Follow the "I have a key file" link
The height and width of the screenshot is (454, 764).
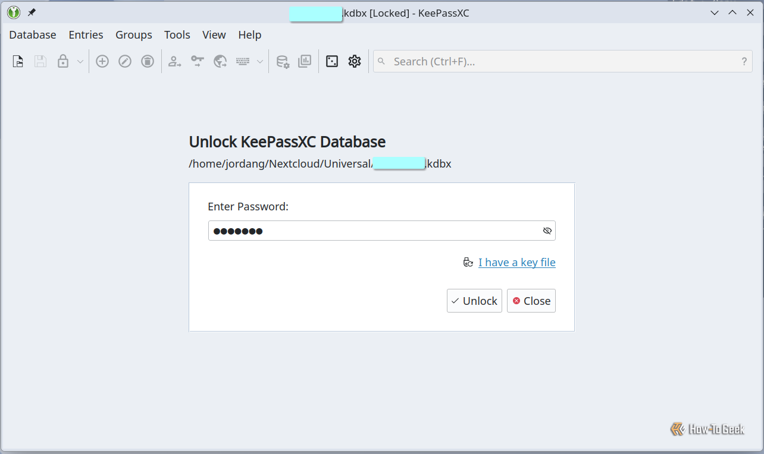[516, 262]
